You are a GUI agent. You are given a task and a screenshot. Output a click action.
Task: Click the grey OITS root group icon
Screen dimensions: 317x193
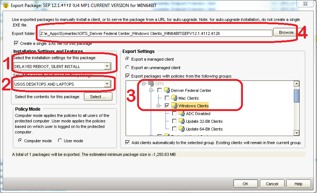click(x=151, y=83)
